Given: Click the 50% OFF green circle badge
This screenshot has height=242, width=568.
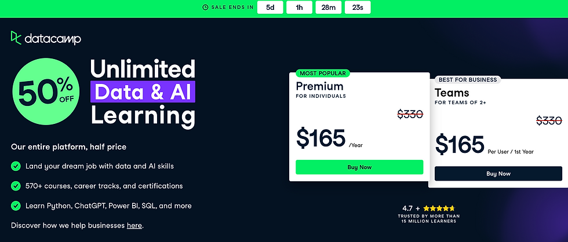Looking at the screenshot, I should [46, 91].
